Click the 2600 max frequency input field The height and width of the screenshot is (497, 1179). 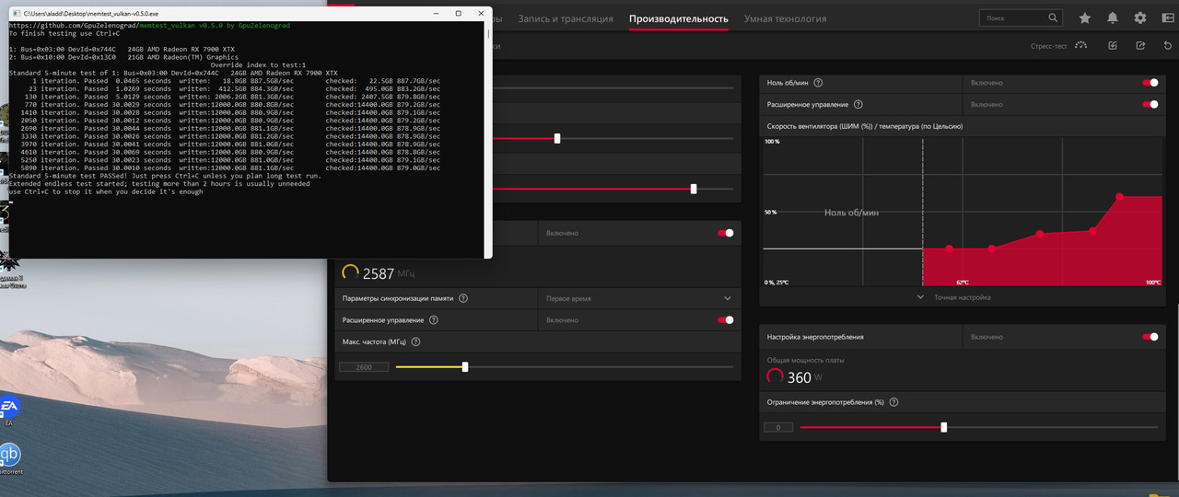364,366
